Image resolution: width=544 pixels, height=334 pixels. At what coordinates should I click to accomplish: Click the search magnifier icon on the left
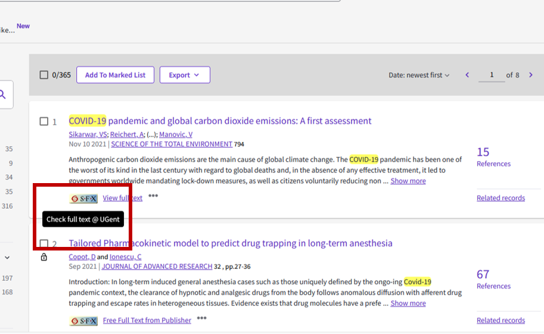[3, 94]
